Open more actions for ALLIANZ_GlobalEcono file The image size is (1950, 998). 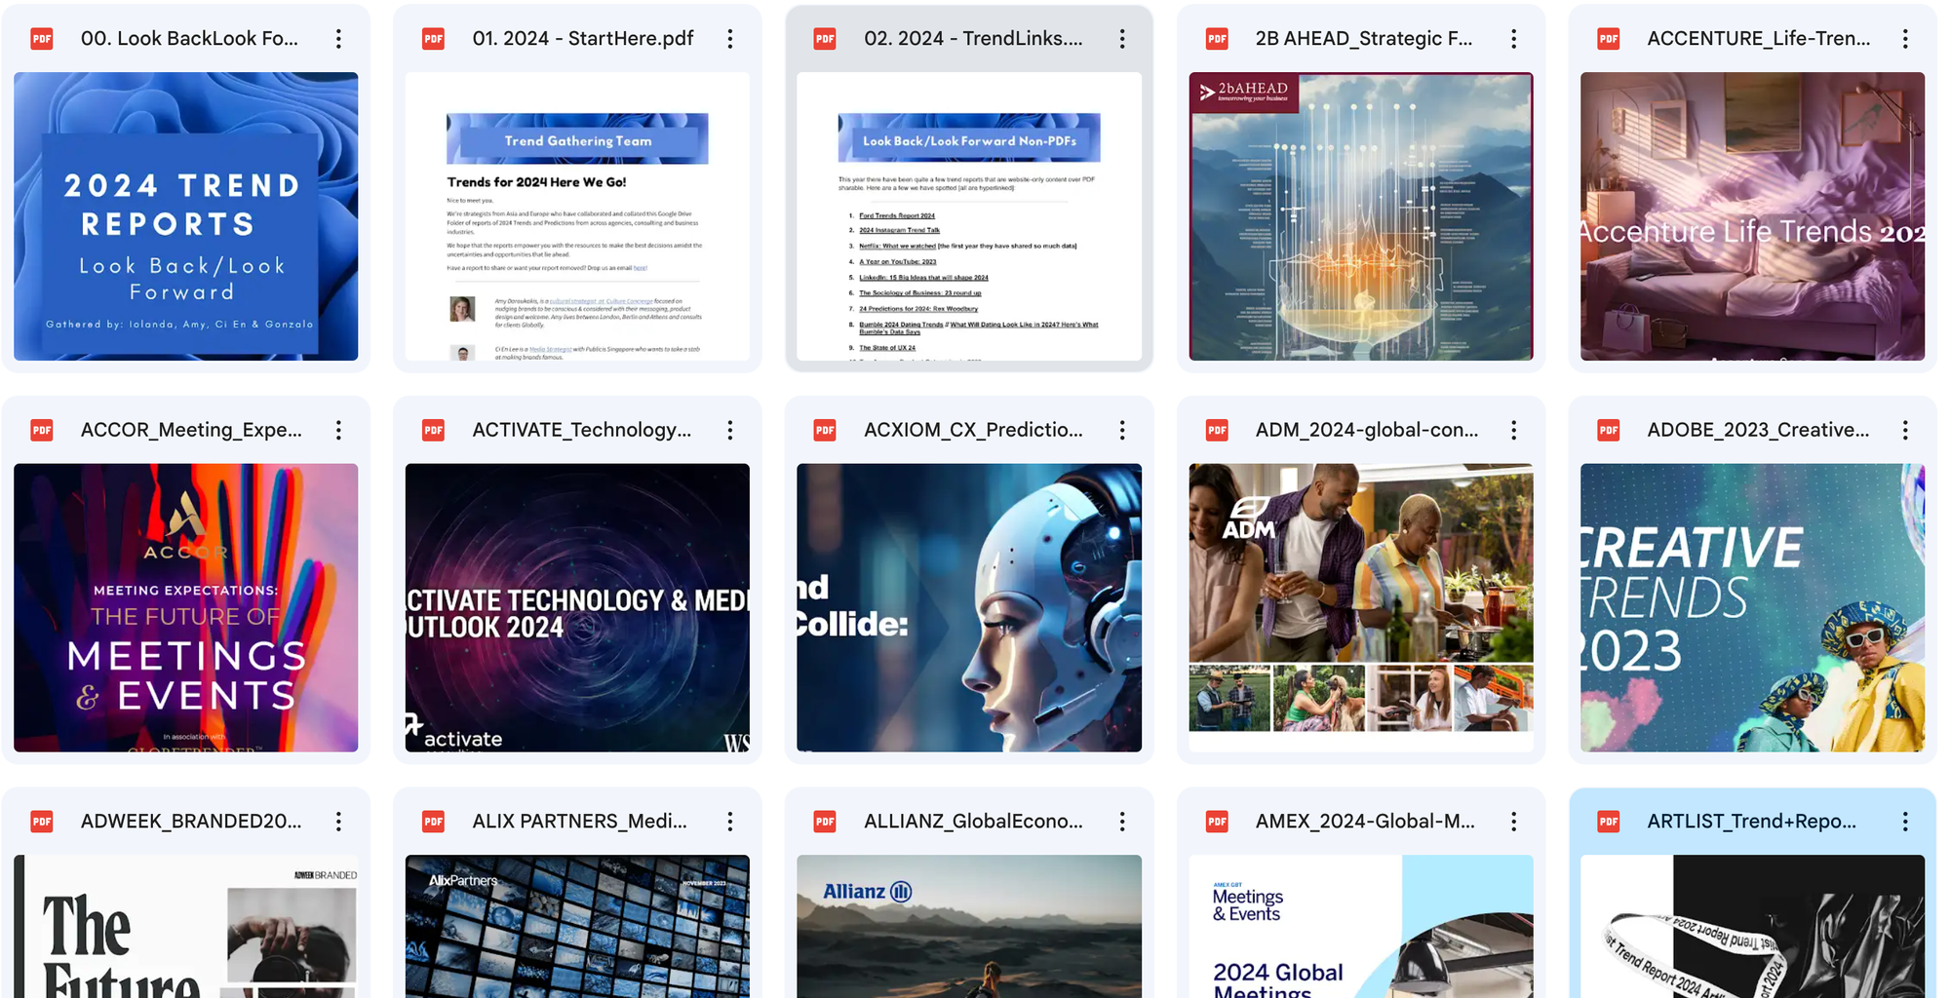click(1122, 822)
